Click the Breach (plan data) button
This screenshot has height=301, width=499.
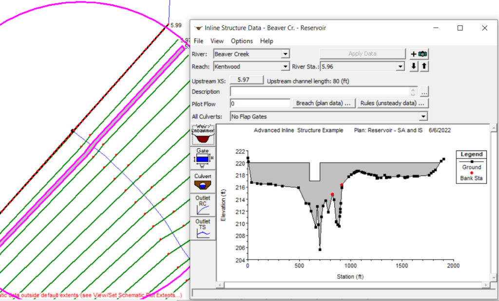(x=323, y=103)
